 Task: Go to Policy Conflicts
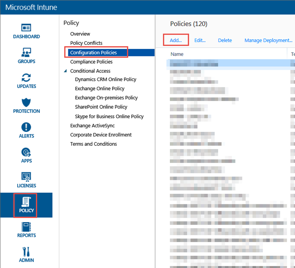(86, 43)
